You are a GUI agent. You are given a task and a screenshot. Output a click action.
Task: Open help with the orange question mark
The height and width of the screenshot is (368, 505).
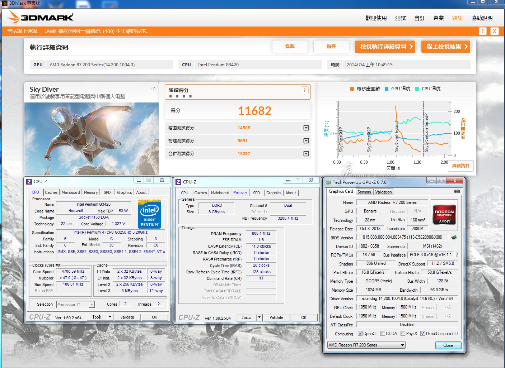(482, 31)
